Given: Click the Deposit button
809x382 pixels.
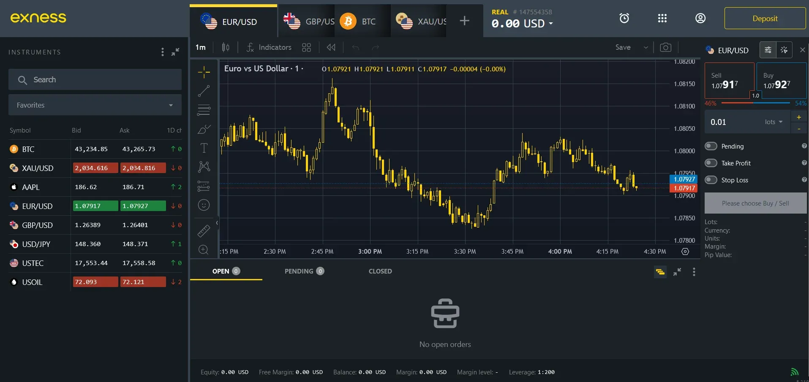Looking at the screenshot, I should pyautogui.click(x=765, y=18).
